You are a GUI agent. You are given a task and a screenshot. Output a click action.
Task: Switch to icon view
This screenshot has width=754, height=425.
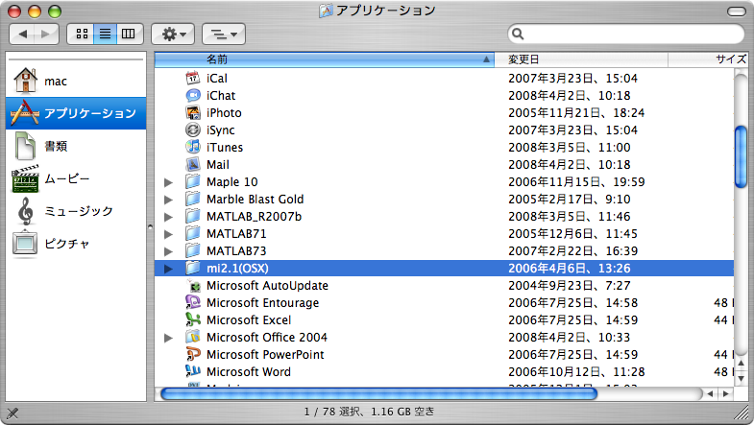pyautogui.click(x=82, y=34)
